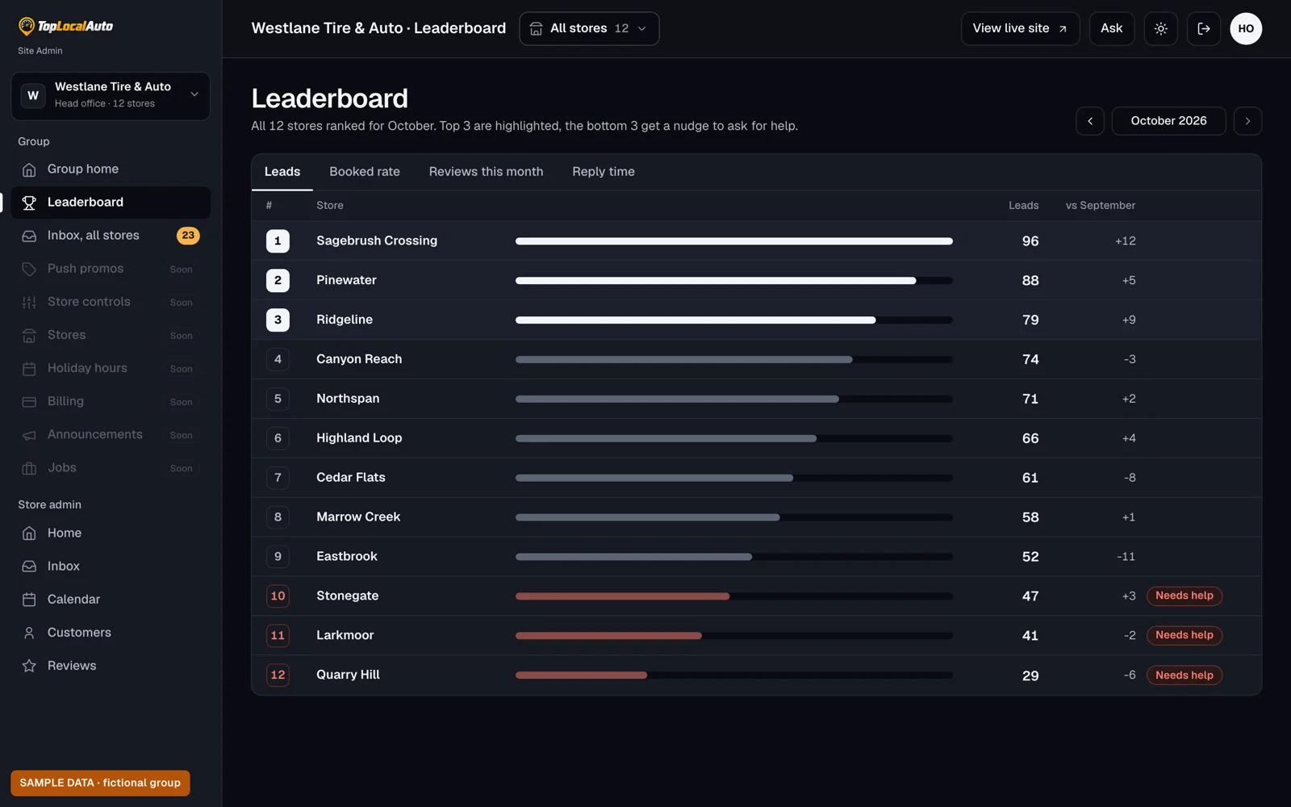This screenshot has width=1291, height=807.
Task: Click the TopLocalAuto logo
Action: point(65,27)
